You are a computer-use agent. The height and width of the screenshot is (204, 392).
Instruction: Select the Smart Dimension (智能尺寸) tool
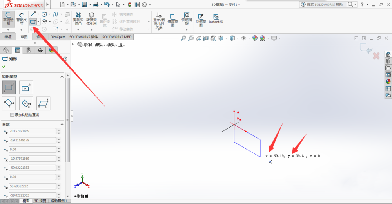point(22,18)
